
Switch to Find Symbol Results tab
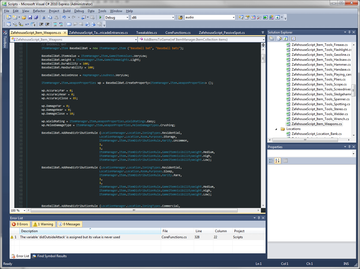(x=50, y=256)
